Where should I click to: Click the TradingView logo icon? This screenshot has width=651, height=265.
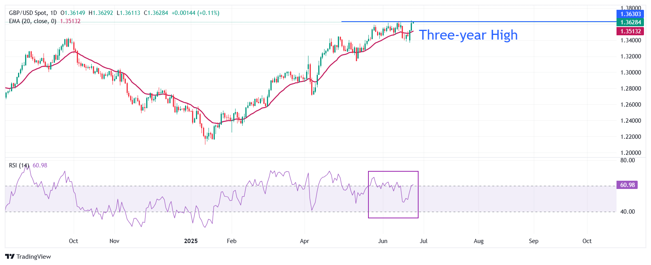[10, 256]
